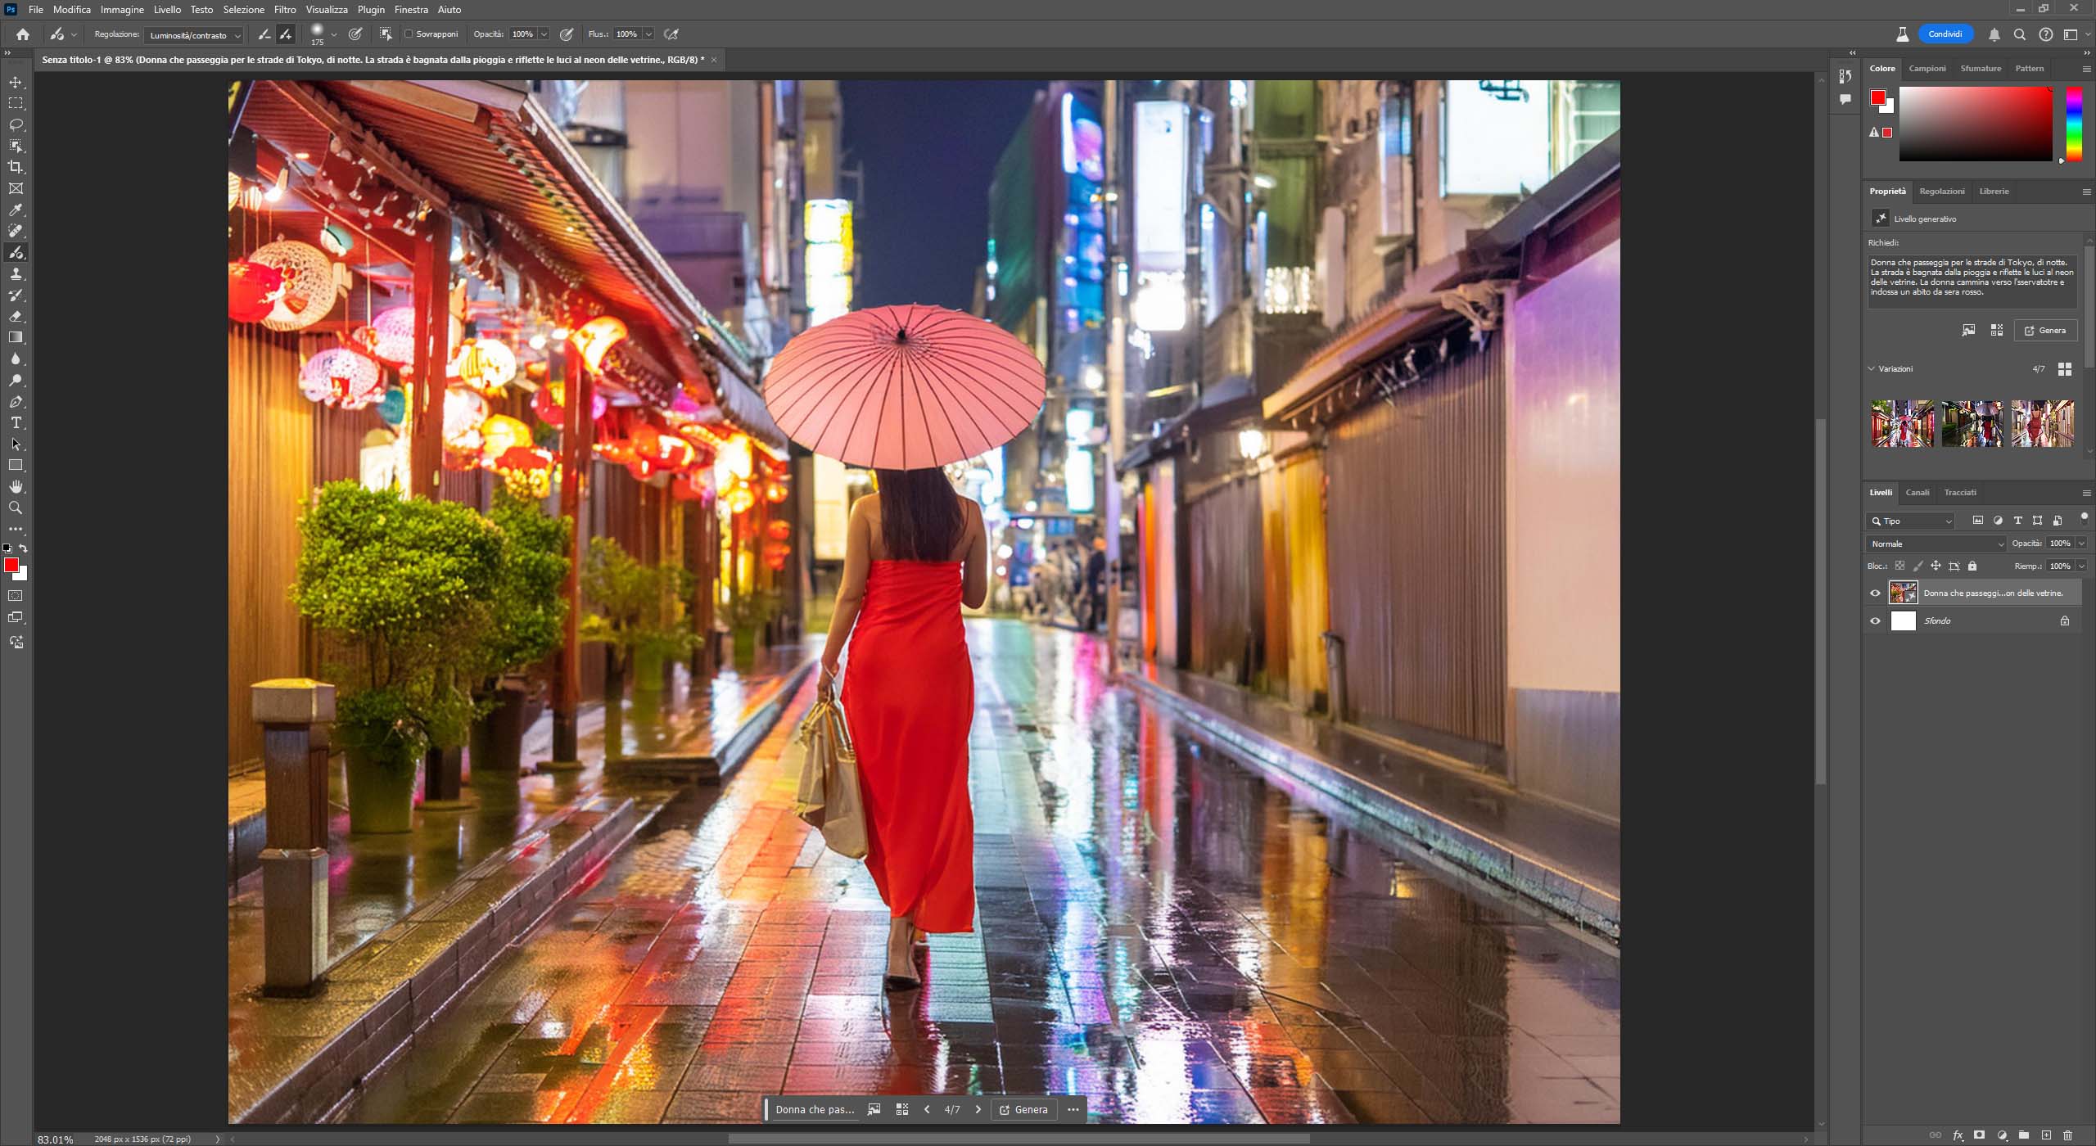The width and height of the screenshot is (2096, 1146).
Task: Select the Lasso tool
Action: (16, 124)
